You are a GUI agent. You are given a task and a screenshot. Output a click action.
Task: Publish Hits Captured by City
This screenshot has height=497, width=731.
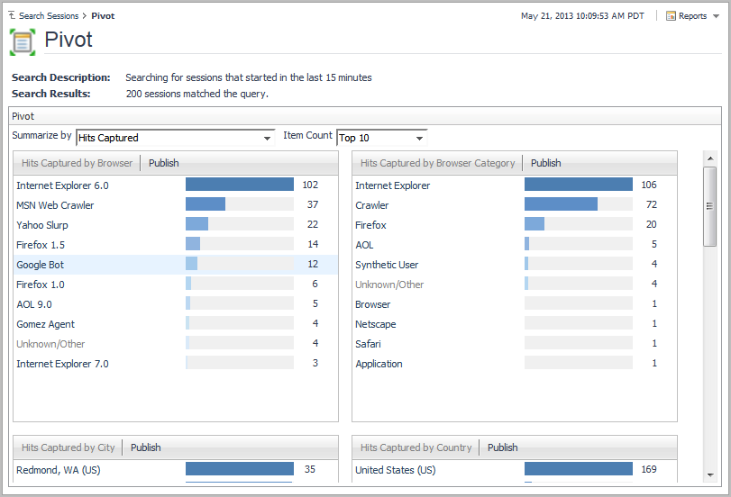coord(145,447)
